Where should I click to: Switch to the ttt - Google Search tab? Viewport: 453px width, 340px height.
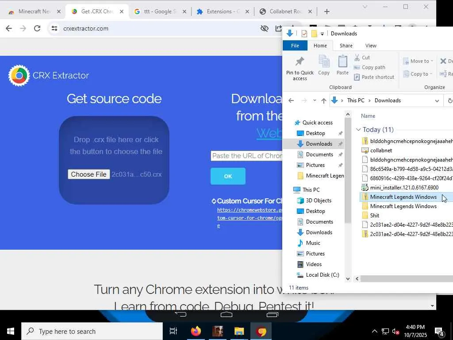159,11
